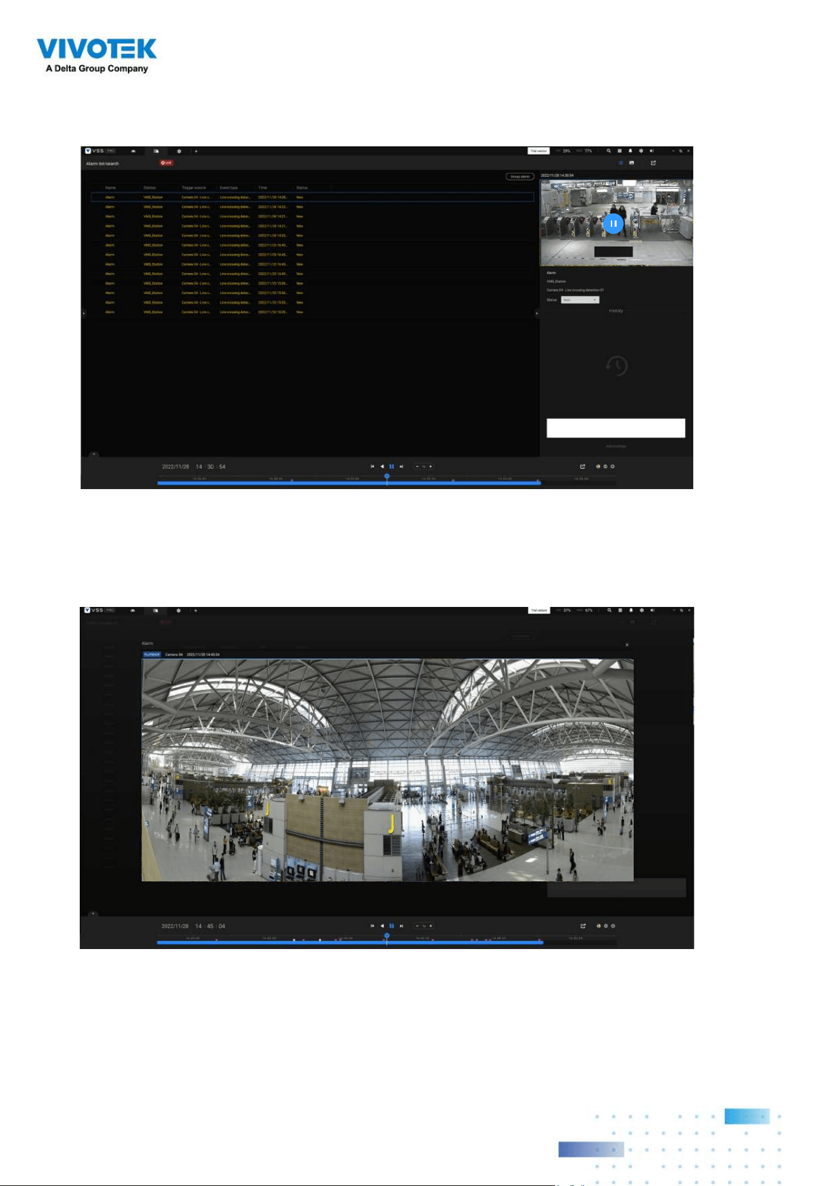Viewport: 839px width, 1186px height.
Task: Click the airport playback video in popup
Action: (x=387, y=770)
